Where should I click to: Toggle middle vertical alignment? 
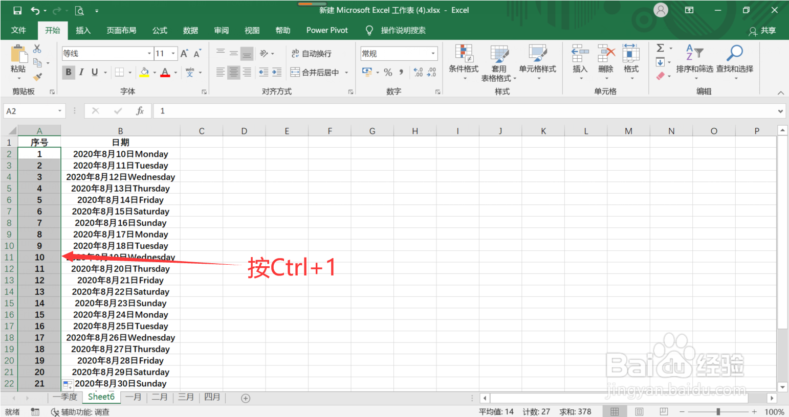click(x=233, y=53)
